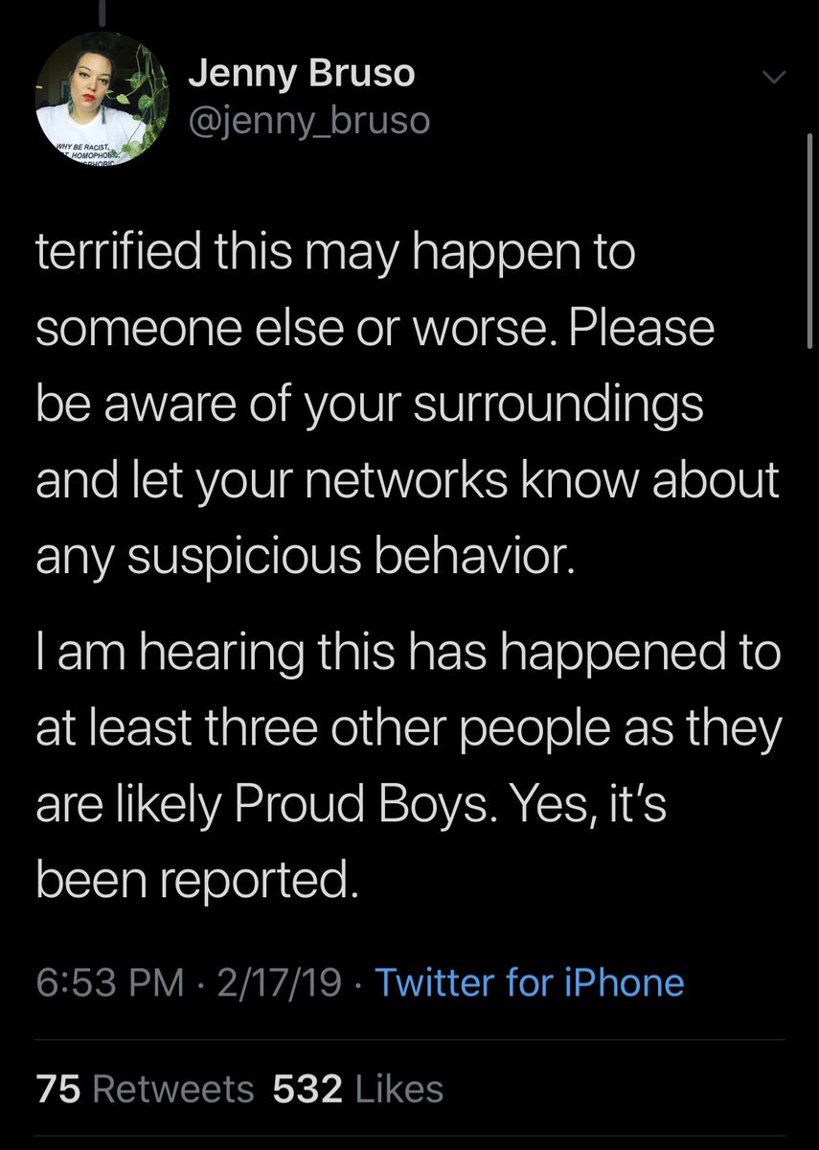Click the vertical scrollbar thumb
This screenshot has width=819, height=1150.
click(x=811, y=240)
